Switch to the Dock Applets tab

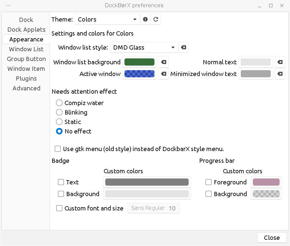tap(26, 30)
